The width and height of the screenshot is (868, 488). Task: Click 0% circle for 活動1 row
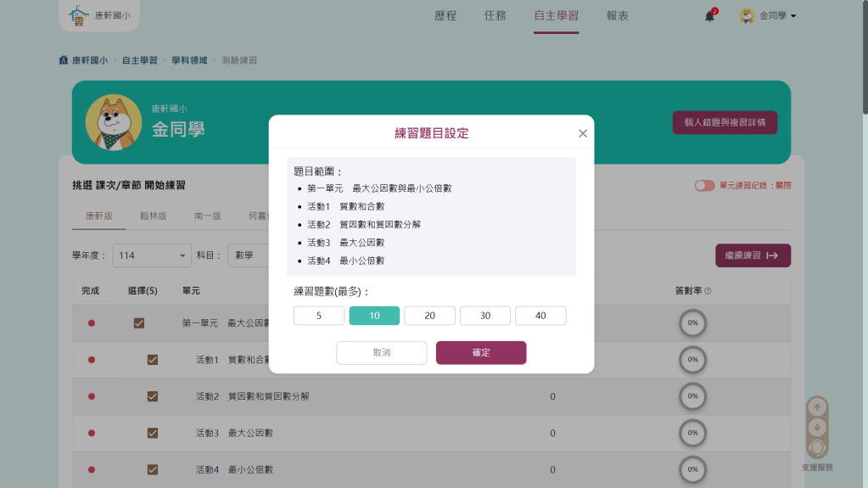pyautogui.click(x=692, y=360)
